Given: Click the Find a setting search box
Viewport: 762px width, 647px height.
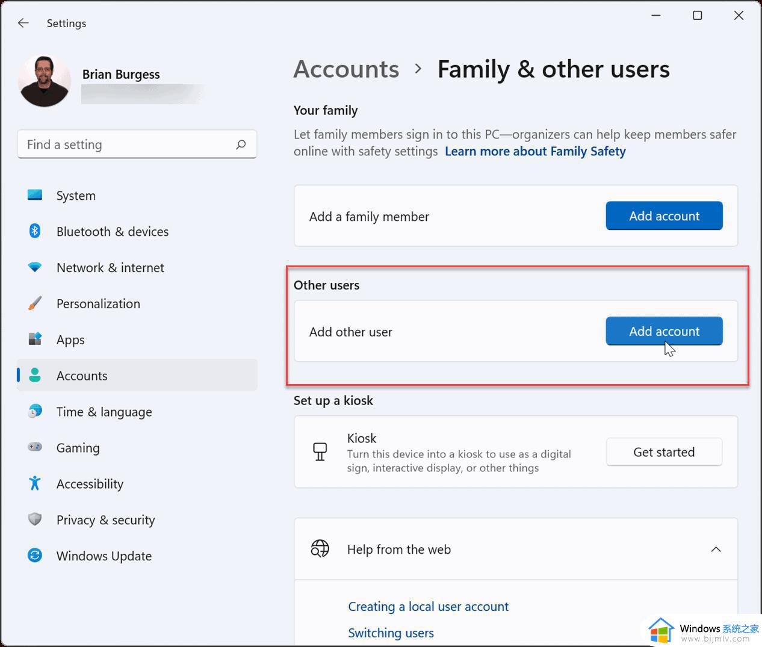Looking at the screenshot, I should (137, 144).
